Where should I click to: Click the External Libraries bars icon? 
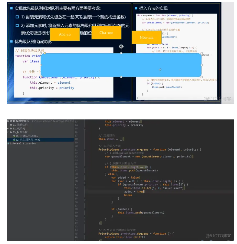point(8,143)
